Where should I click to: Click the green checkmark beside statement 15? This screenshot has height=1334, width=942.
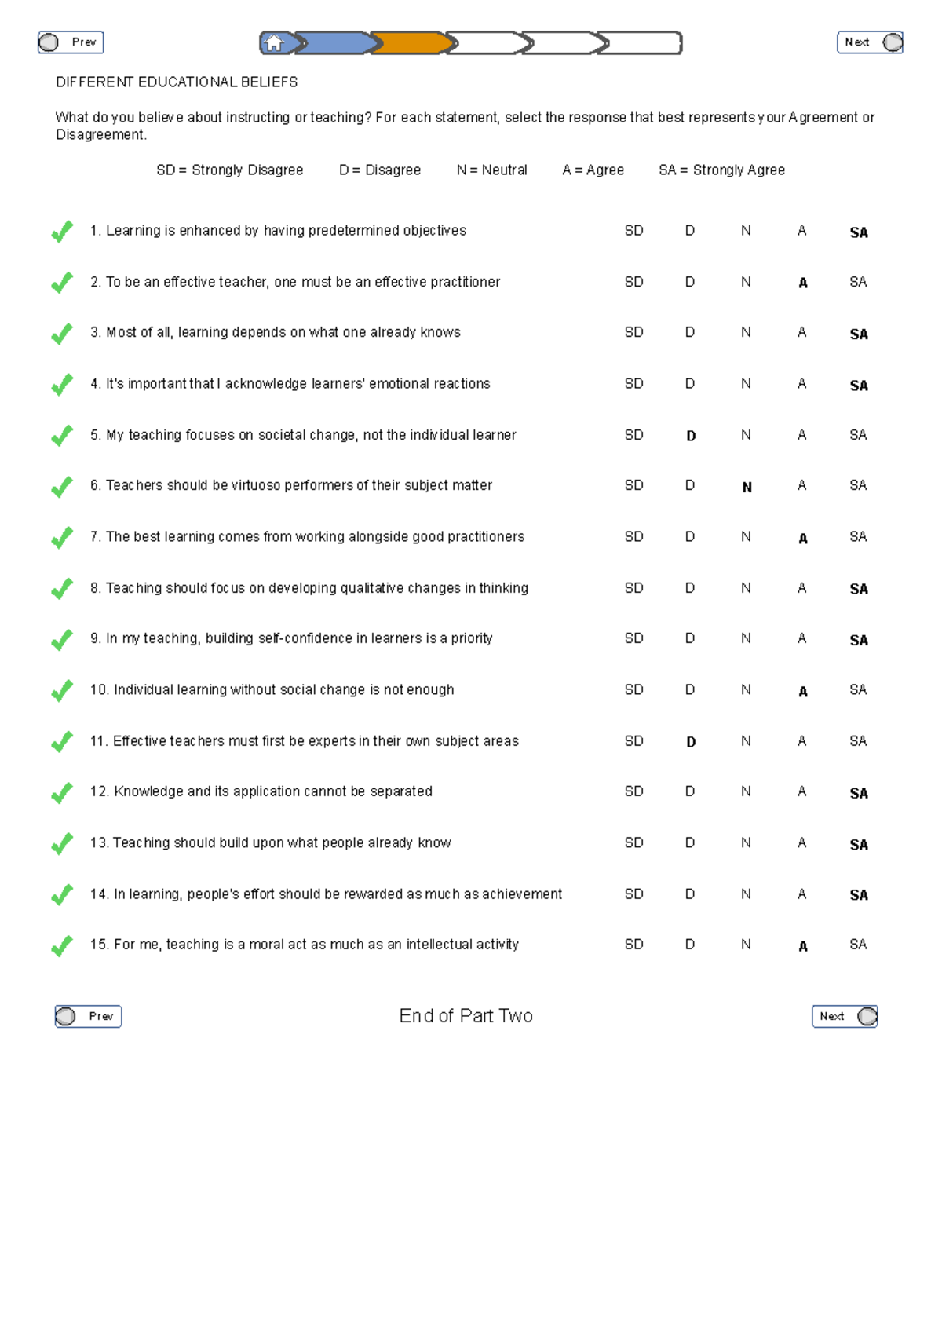pyautogui.click(x=62, y=945)
